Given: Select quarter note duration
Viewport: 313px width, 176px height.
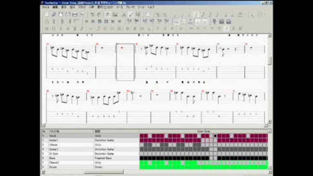Looking at the screenshot, I should click(x=189, y=14).
